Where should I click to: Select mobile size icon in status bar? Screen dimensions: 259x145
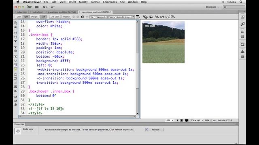tap(178, 120)
